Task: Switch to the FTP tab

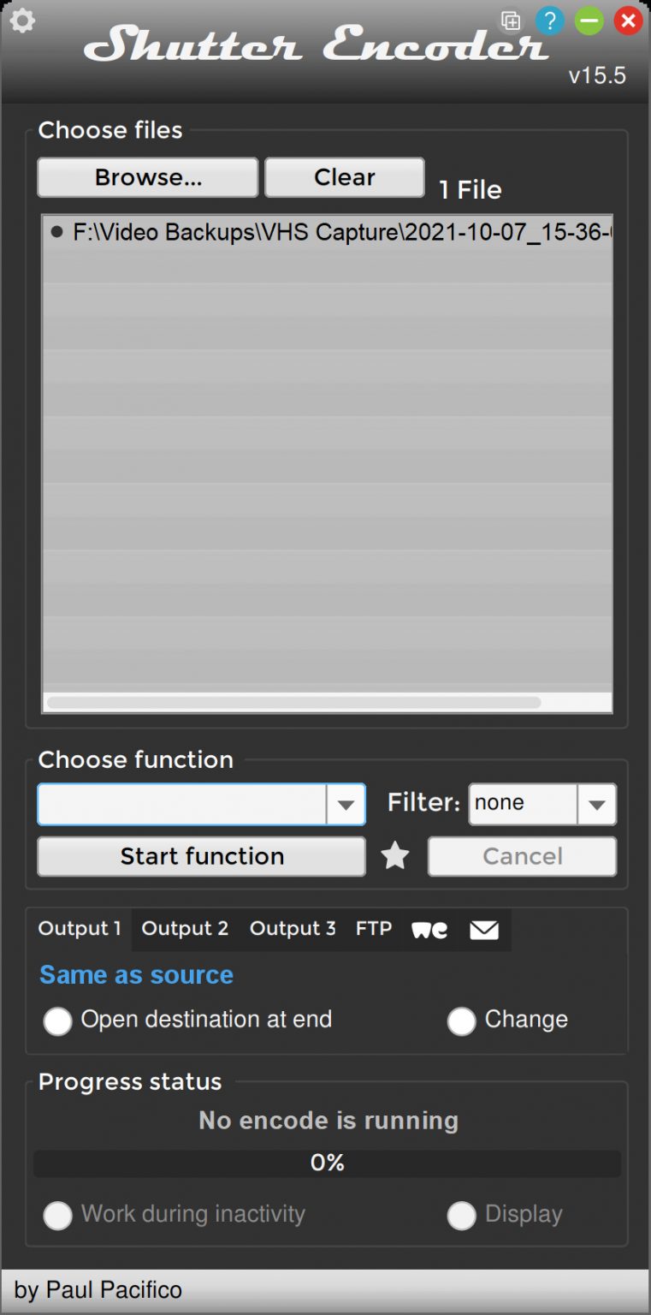Action: pos(374,929)
